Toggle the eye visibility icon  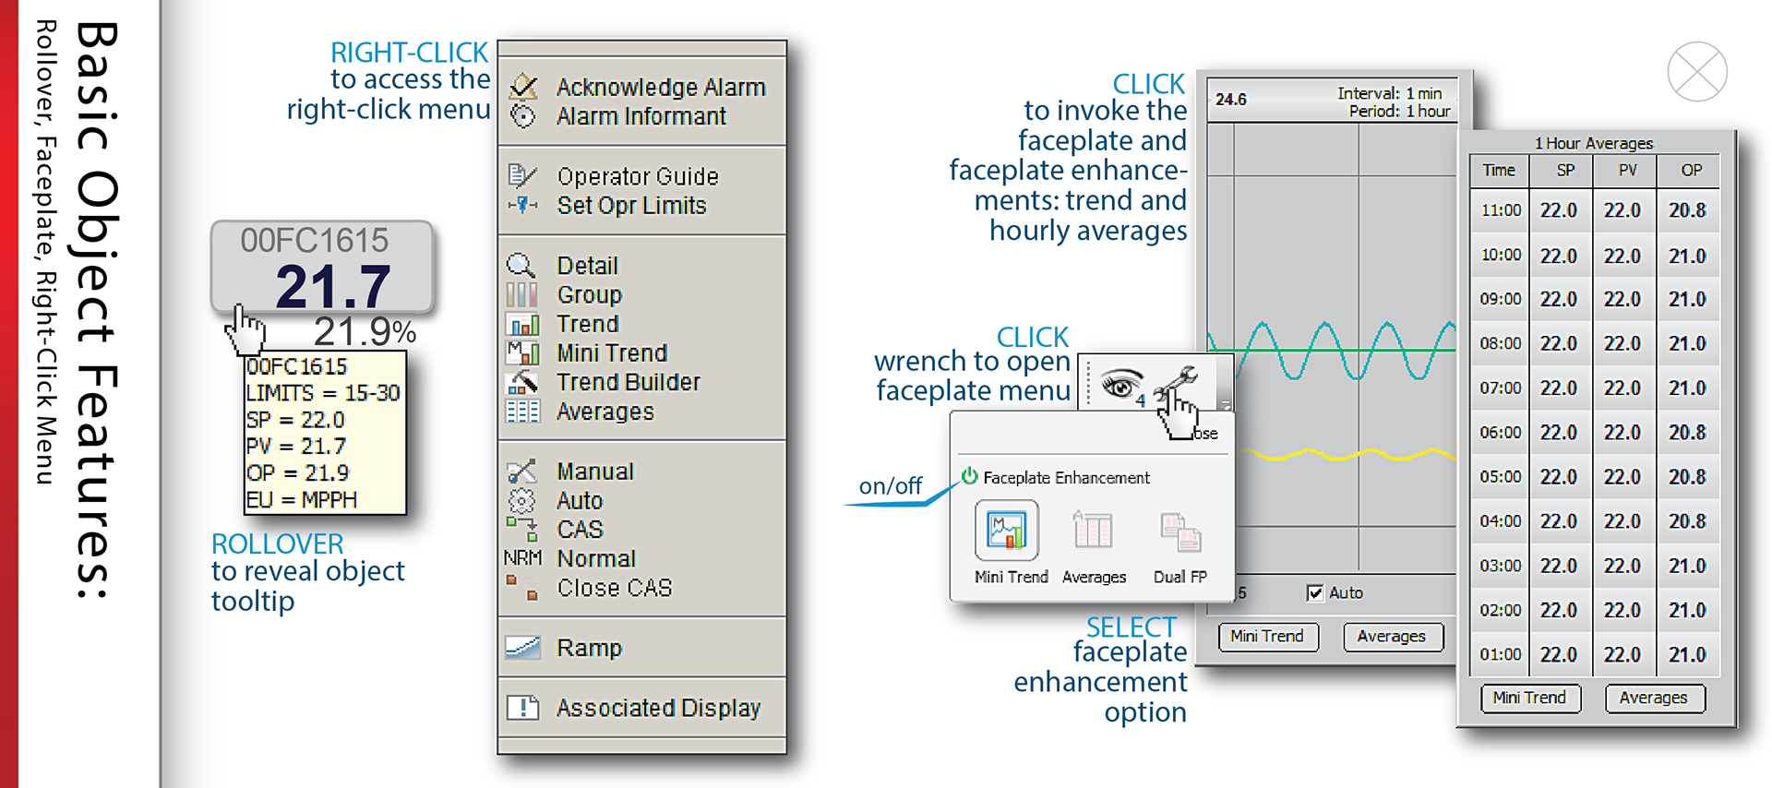[1120, 383]
